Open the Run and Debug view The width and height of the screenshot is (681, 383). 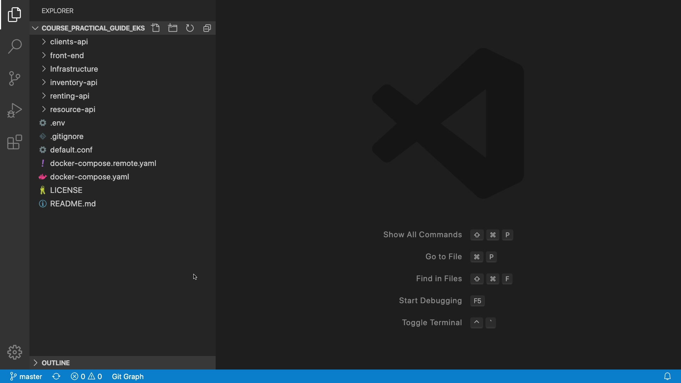(15, 110)
